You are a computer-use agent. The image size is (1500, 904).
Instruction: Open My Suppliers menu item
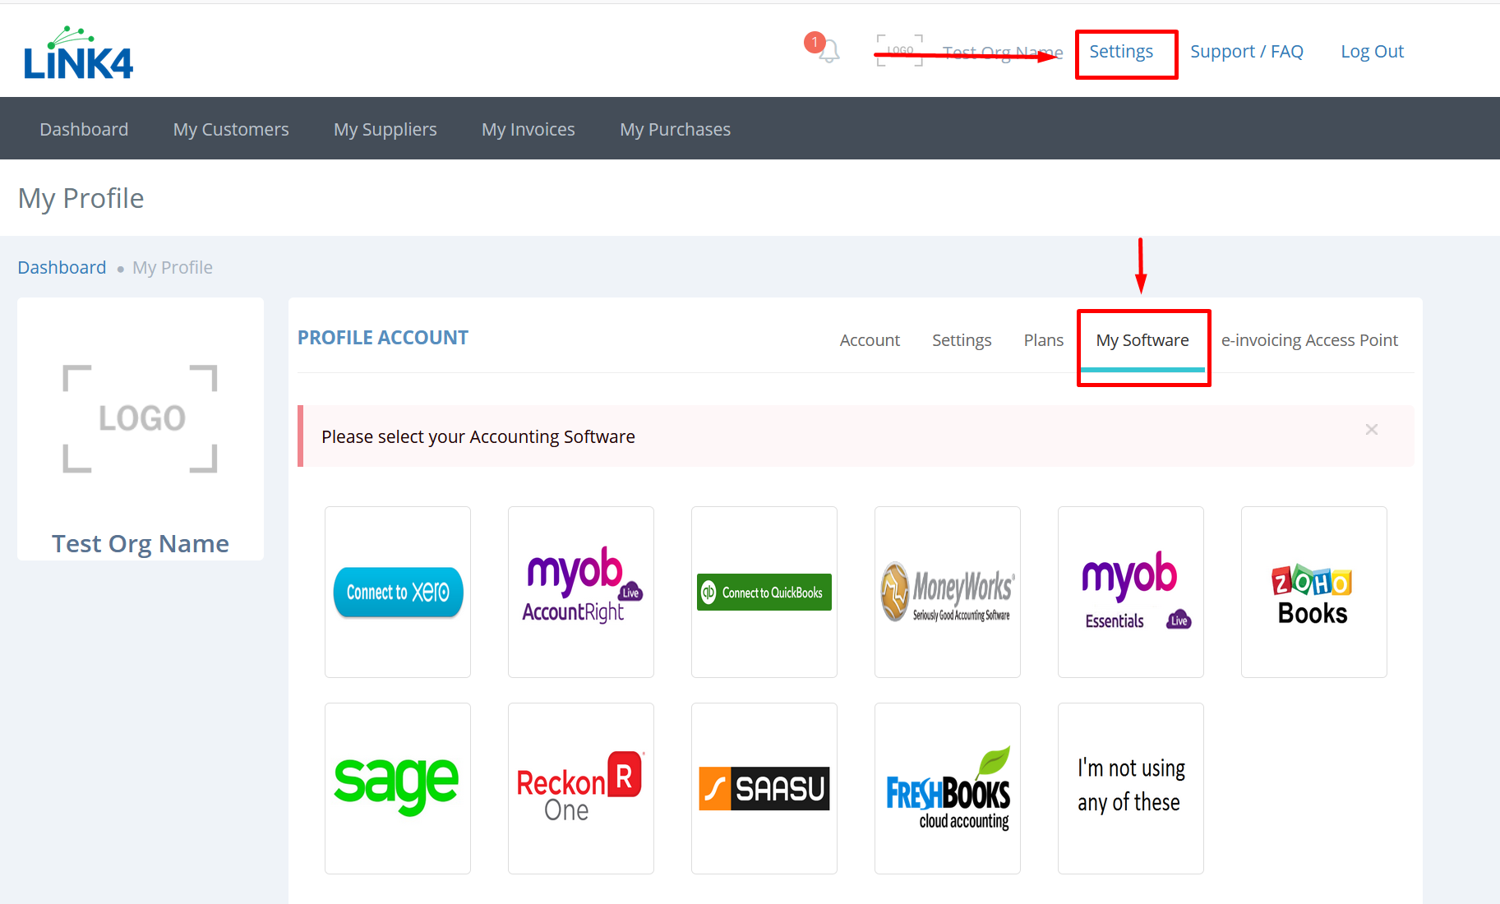coord(385,129)
